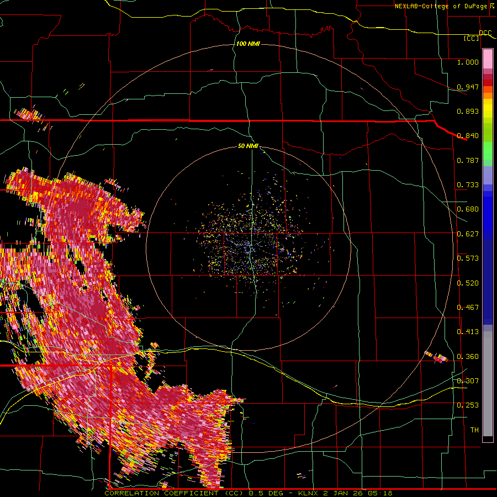Click the TH label on the color scale
Viewport: 497px width, 497px height.
coord(474,430)
